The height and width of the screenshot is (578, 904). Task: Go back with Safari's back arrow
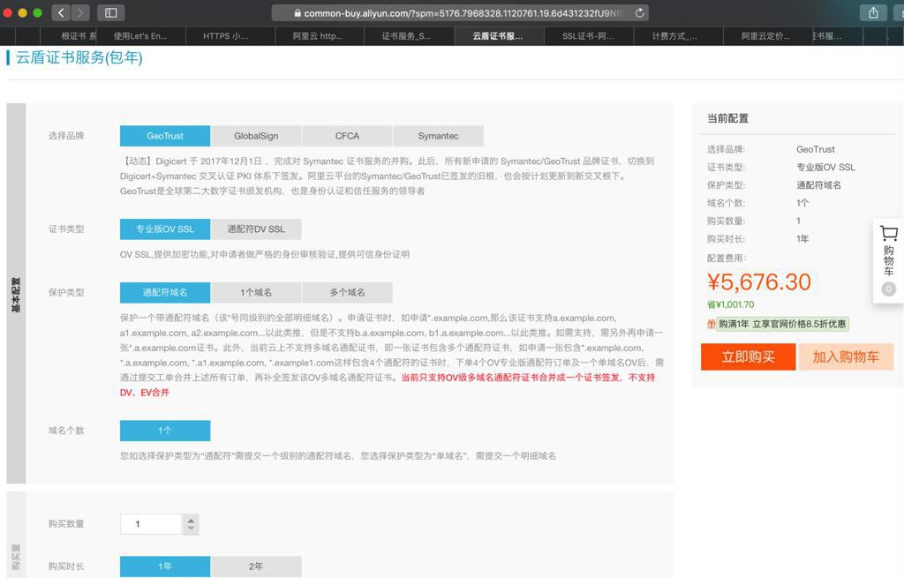tap(61, 12)
